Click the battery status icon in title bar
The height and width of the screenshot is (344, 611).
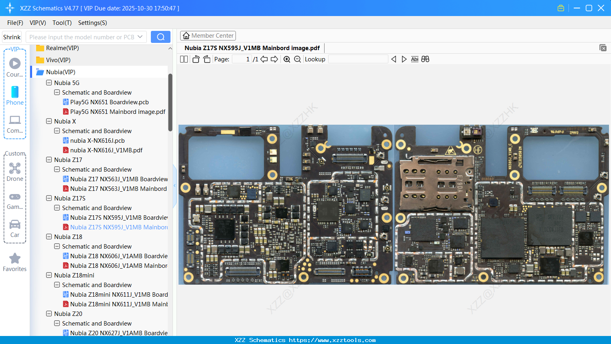(x=560, y=8)
